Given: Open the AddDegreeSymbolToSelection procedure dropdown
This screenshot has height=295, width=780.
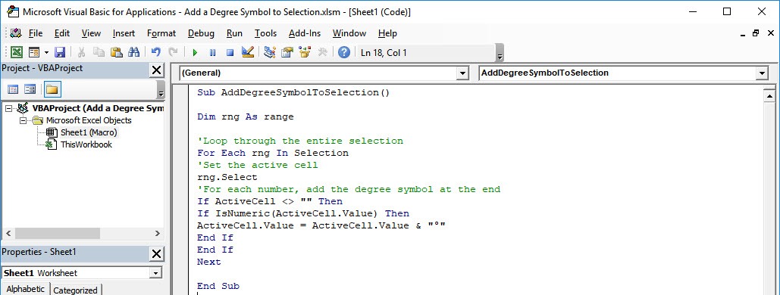Looking at the screenshot, I should tap(762, 73).
